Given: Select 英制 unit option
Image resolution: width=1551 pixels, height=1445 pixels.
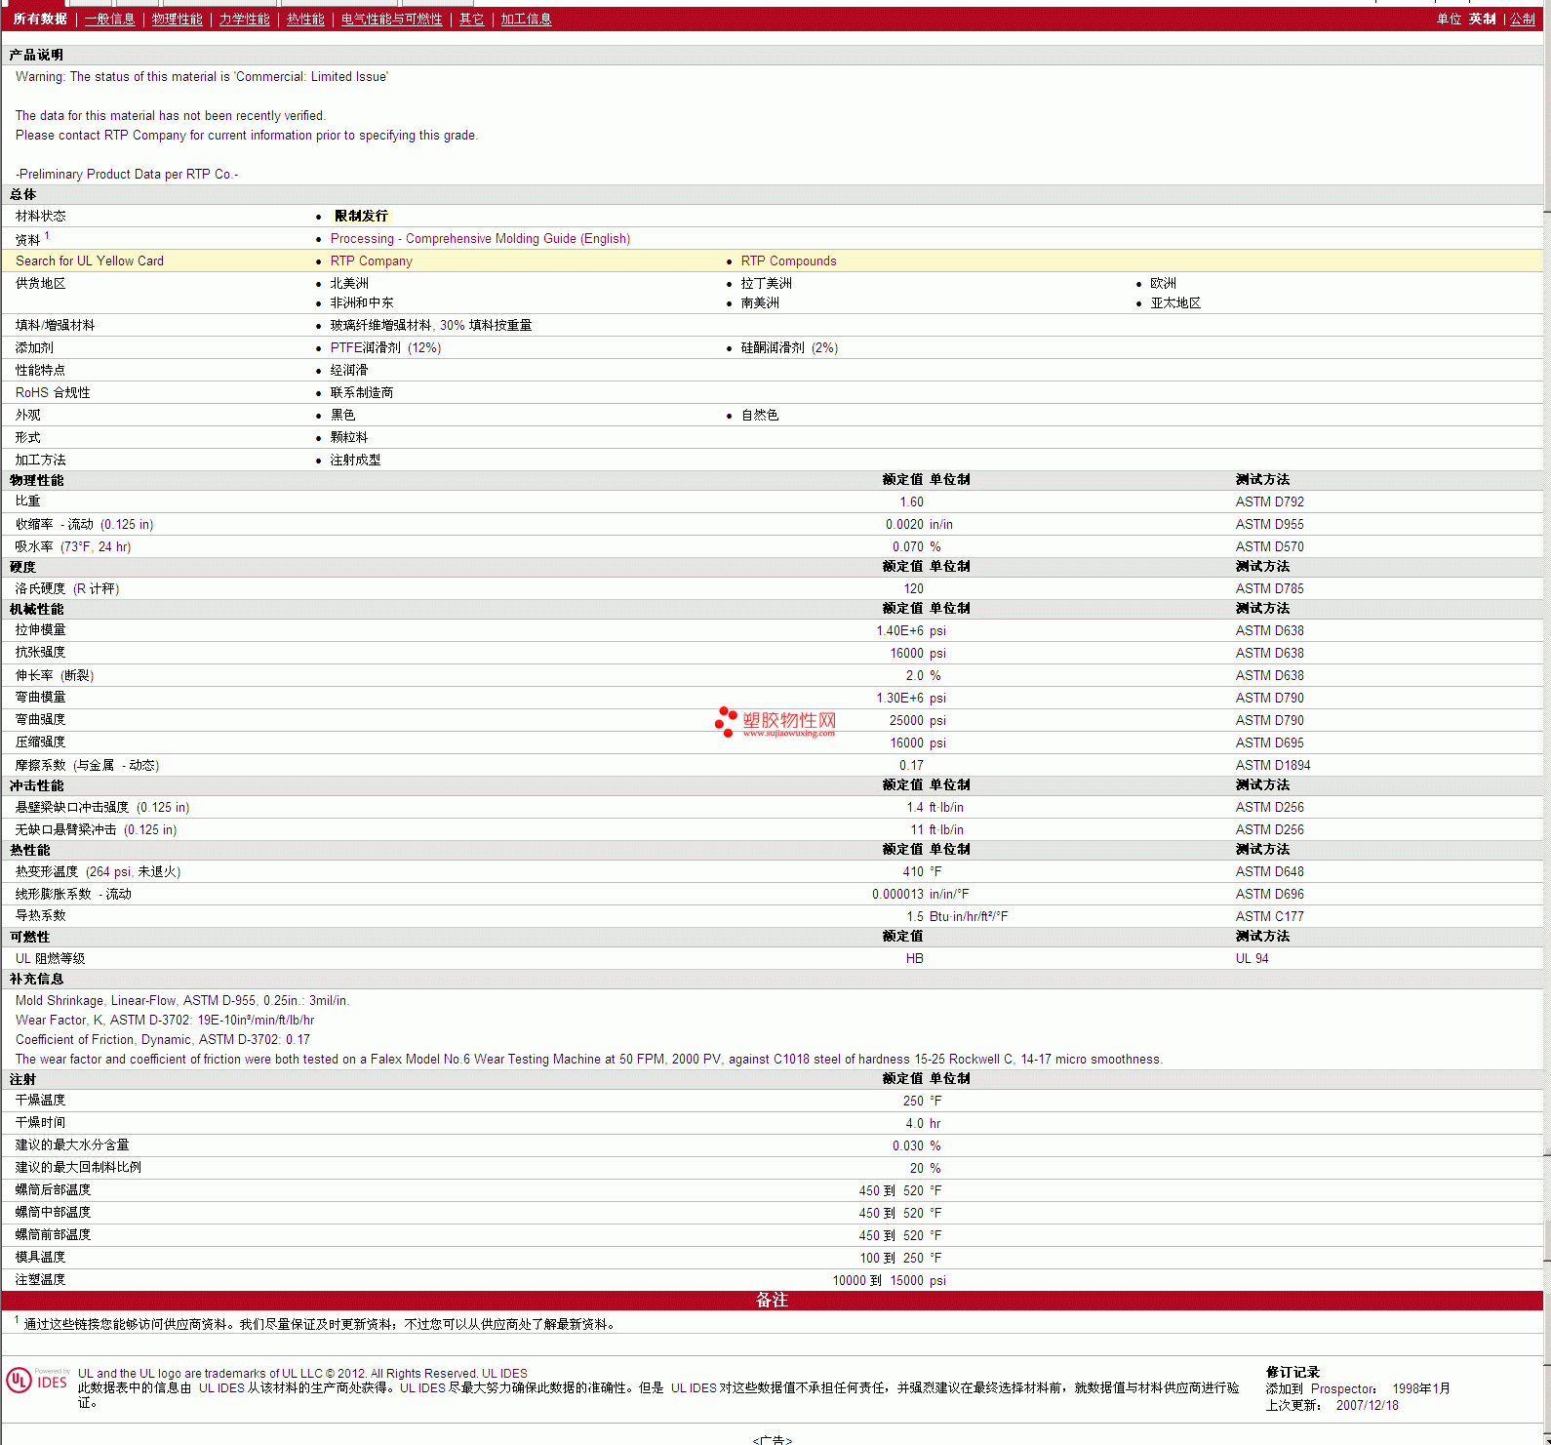Looking at the screenshot, I should click(1482, 20).
